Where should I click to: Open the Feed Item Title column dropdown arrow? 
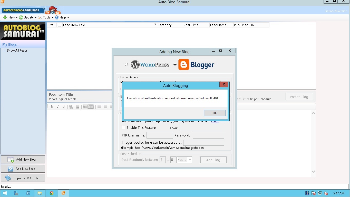pos(155,25)
